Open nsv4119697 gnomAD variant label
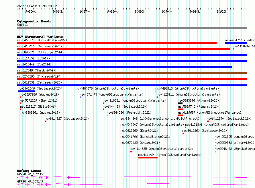This screenshot has width=255, height=188. point(210,113)
